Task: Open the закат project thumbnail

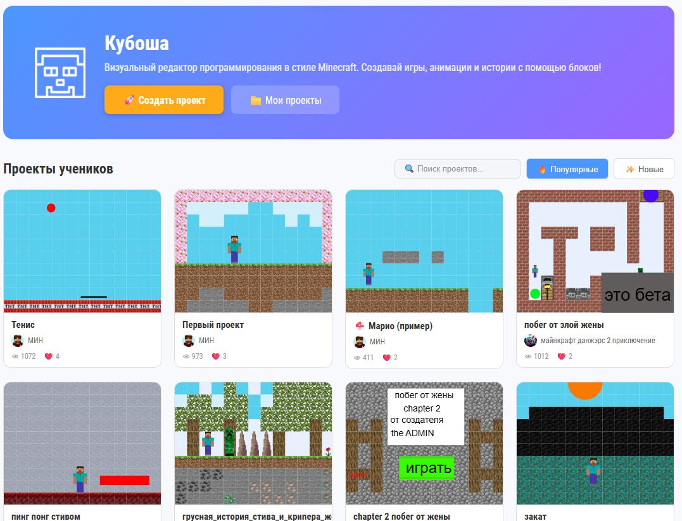Action: coord(595,443)
